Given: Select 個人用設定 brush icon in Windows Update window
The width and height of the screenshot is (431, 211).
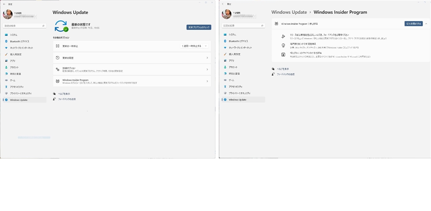Looking at the screenshot, I should tap(6, 54).
